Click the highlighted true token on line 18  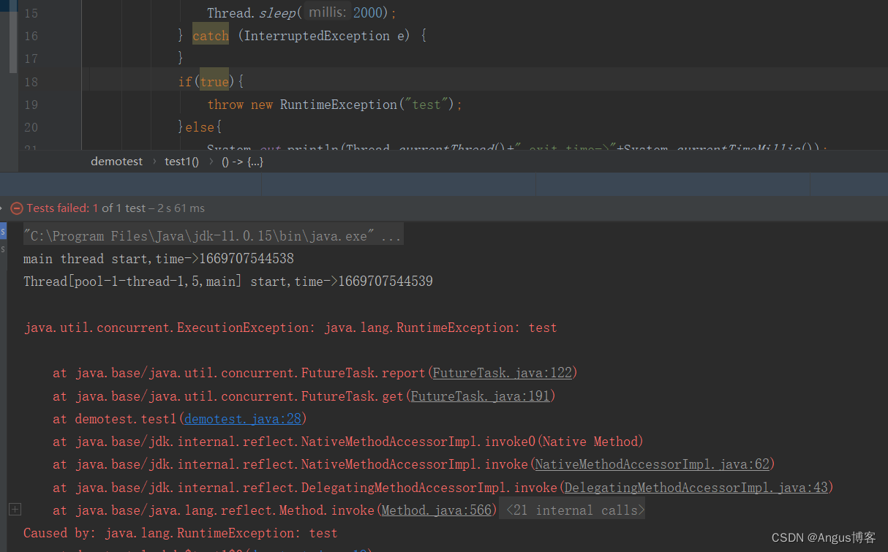click(214, 81)
